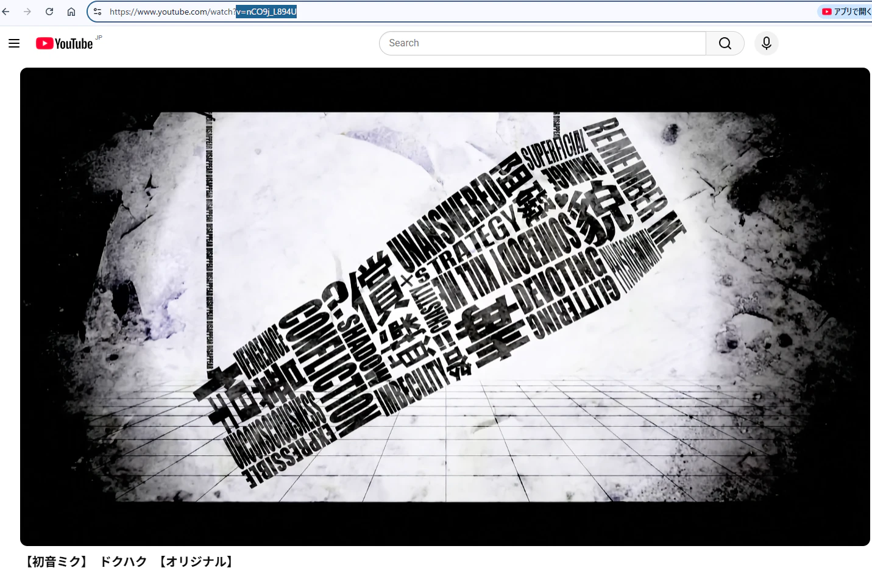Go to YouTube home via logo

pyautogui.click(x=65, y=43)
